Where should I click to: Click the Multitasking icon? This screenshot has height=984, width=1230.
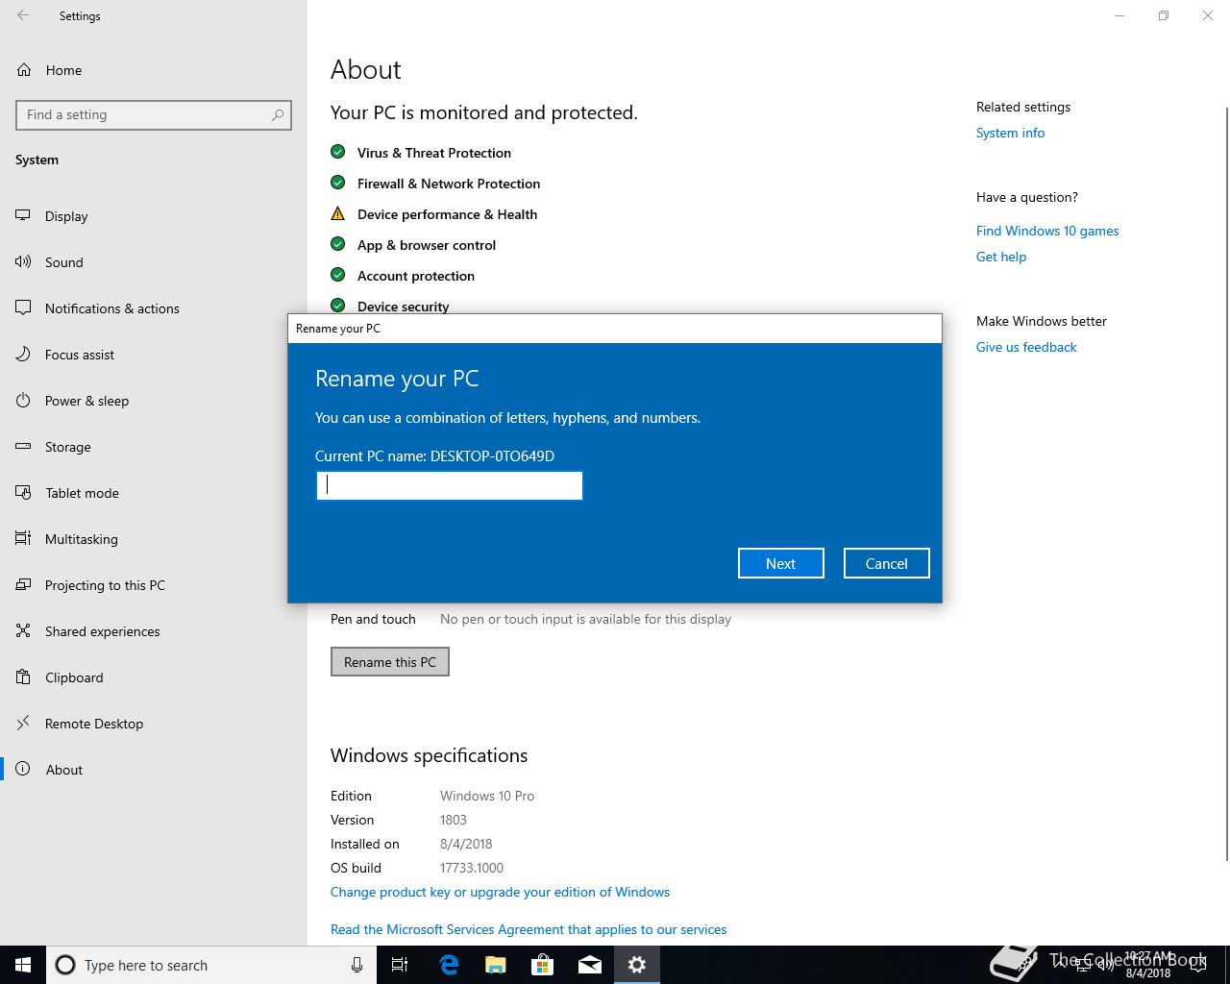click(x=24, y=539)
